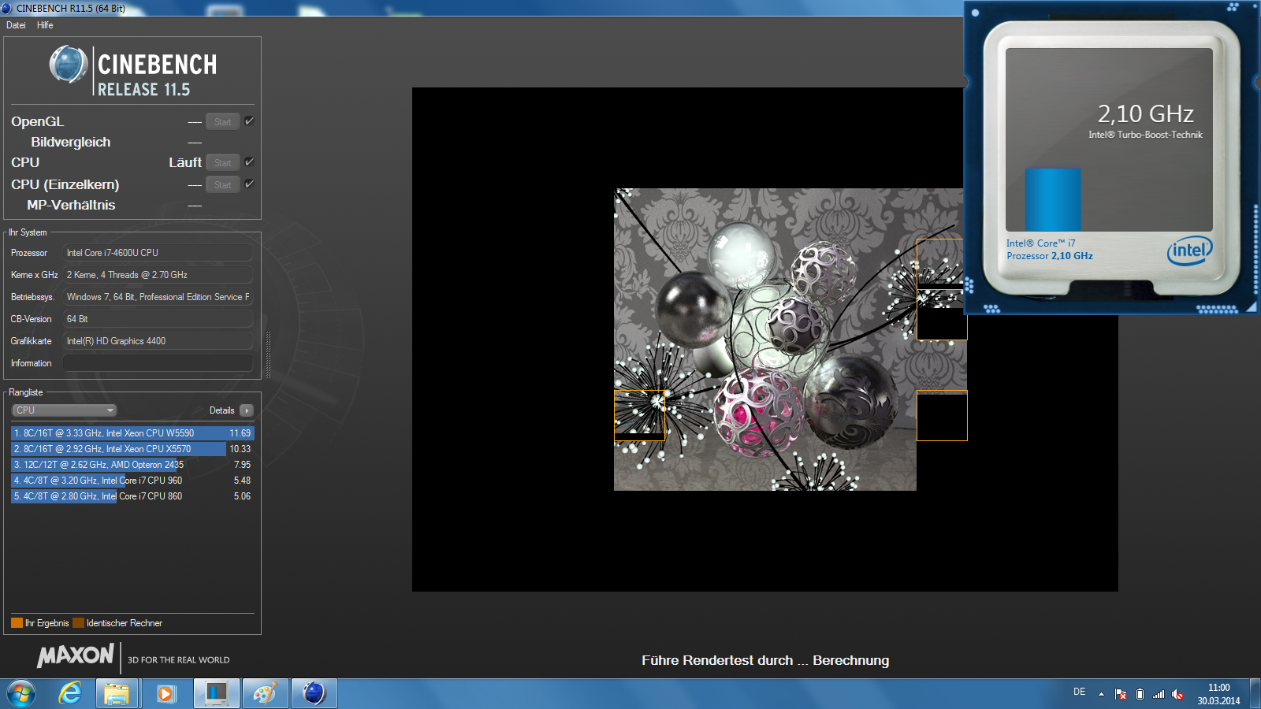Open the Action Center flag icon

(x=1121, y=694)
